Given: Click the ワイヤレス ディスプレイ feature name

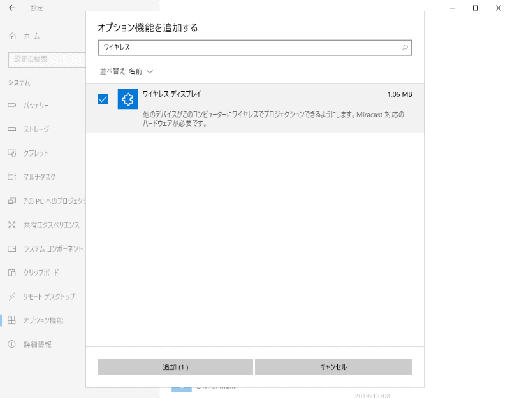Looking at the screenshot, I should pyautogui.click(x=172, y=94).
